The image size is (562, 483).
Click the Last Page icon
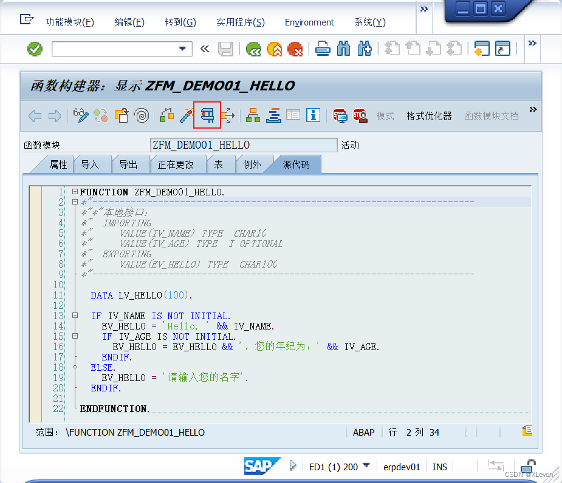[x=454, y=48]
